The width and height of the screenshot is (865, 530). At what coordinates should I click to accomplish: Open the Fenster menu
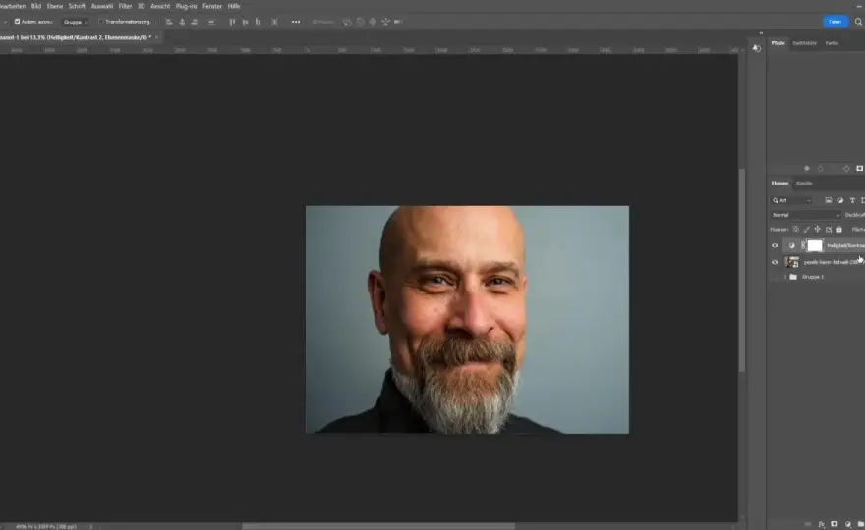[212, 6]
